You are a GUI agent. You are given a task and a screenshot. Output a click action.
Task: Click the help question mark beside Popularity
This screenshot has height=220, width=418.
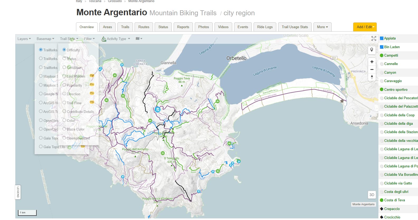[x=86, y=85]
